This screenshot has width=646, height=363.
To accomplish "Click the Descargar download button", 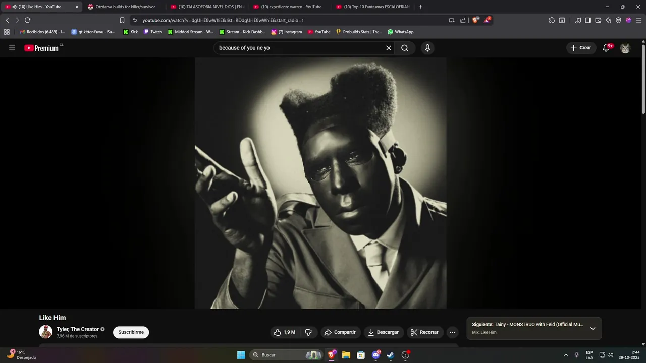I will 383,332.
